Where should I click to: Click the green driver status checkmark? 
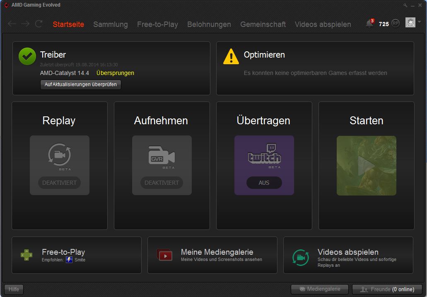pos(27,56)
